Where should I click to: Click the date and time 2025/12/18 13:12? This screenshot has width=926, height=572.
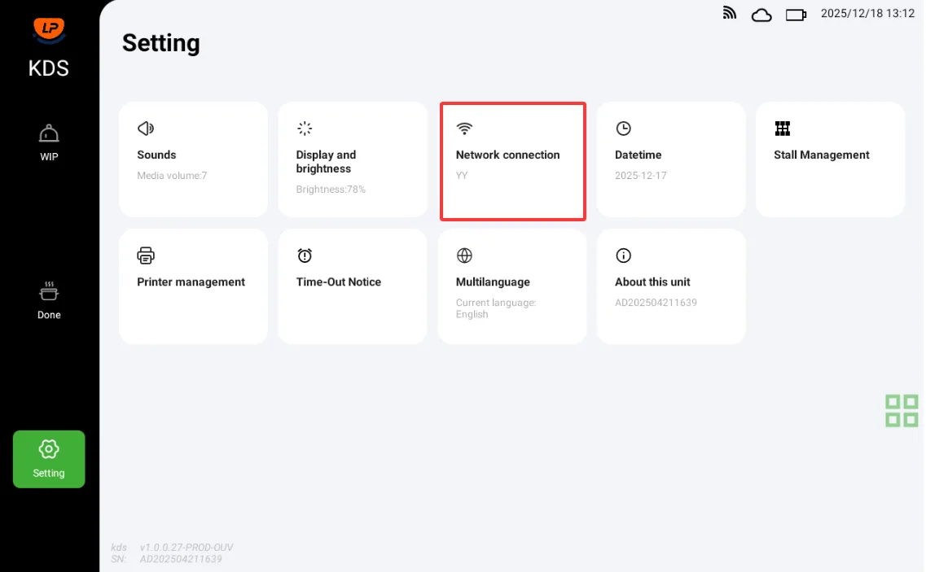pyautogui.click(x=867, y=14)
